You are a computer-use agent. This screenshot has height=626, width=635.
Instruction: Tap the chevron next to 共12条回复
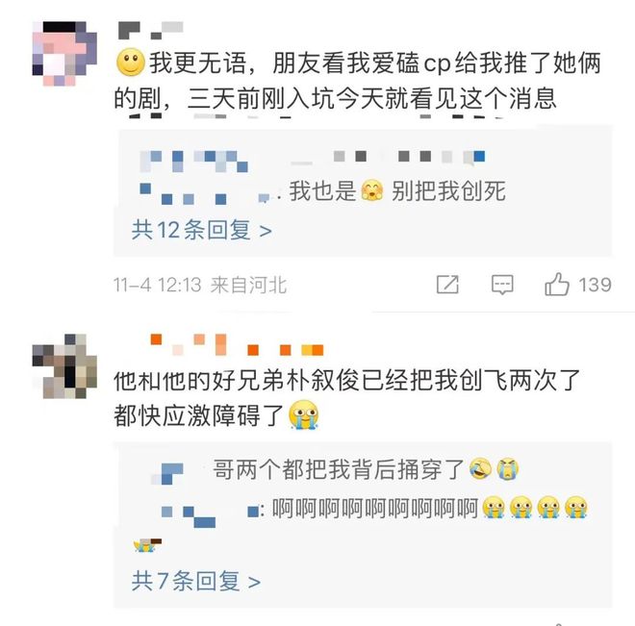point(266,231)
